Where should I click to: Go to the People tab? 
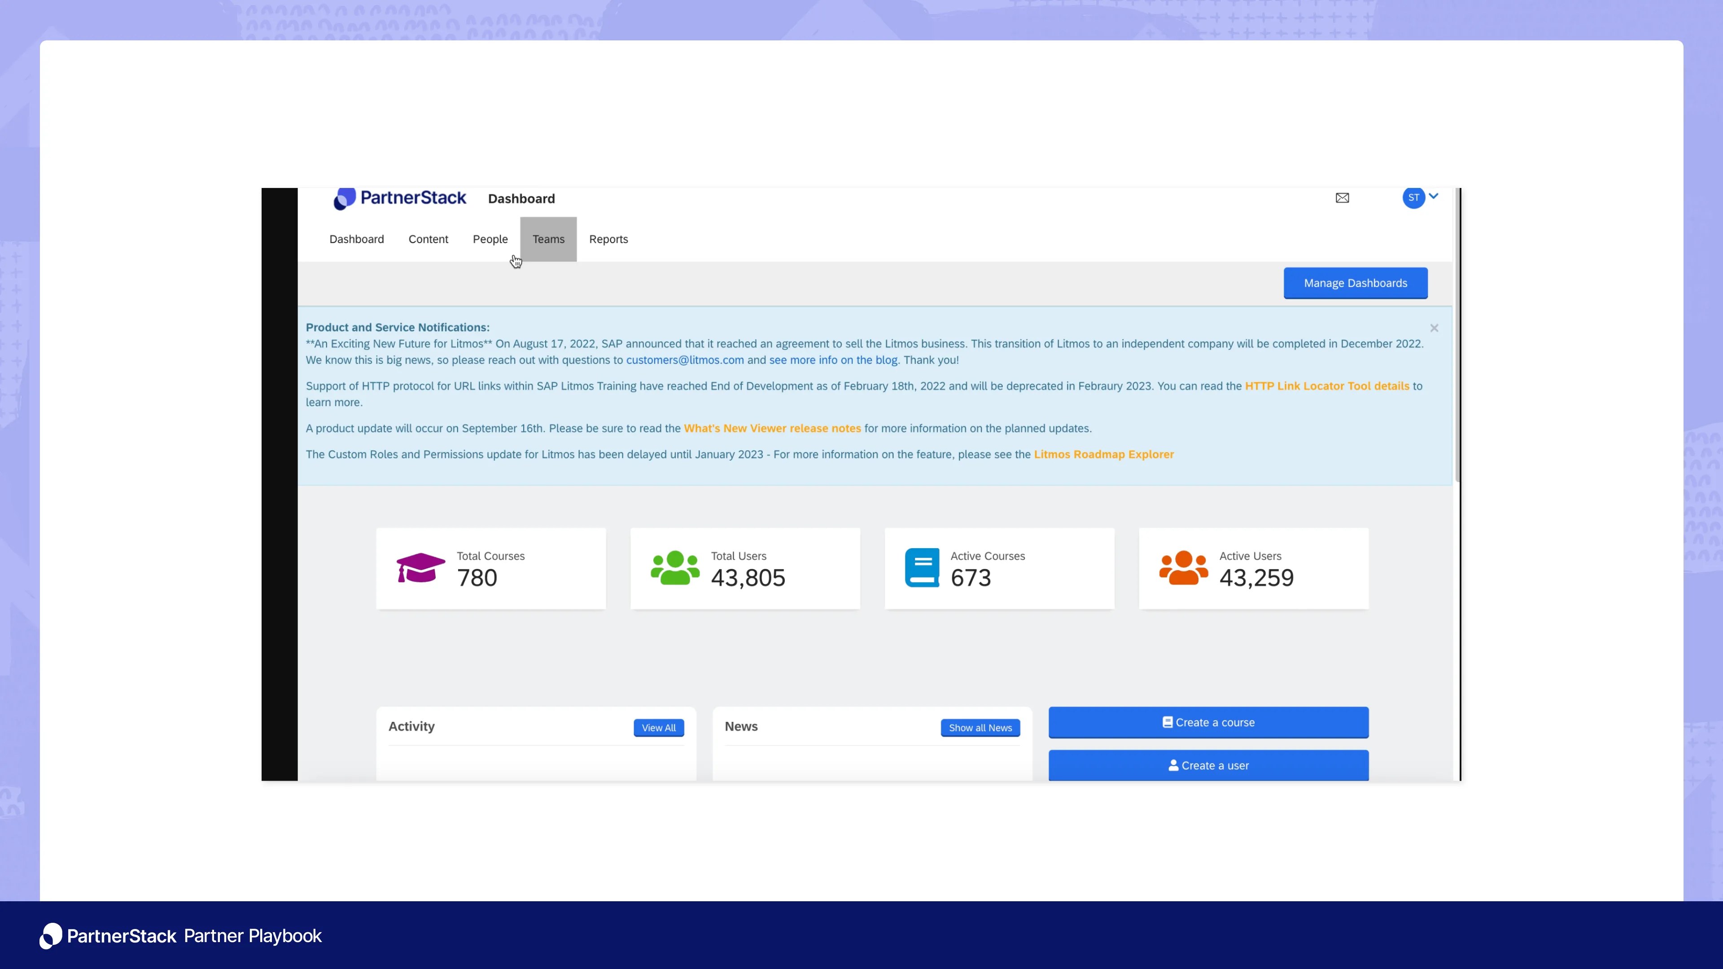point(490,240)
